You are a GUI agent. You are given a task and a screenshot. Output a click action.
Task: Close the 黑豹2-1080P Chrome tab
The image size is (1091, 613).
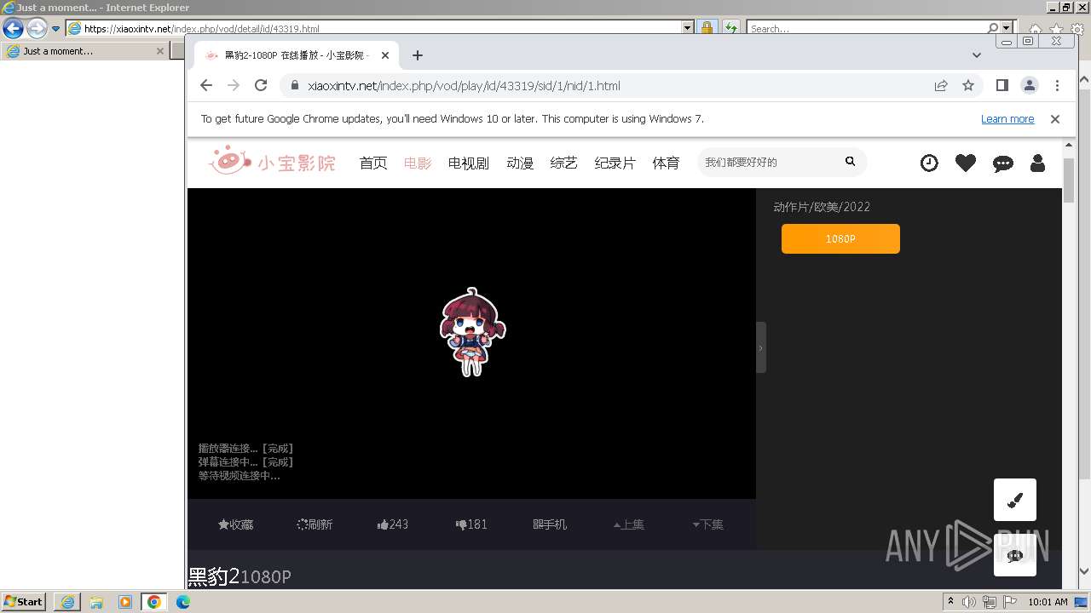pos(385,55)
